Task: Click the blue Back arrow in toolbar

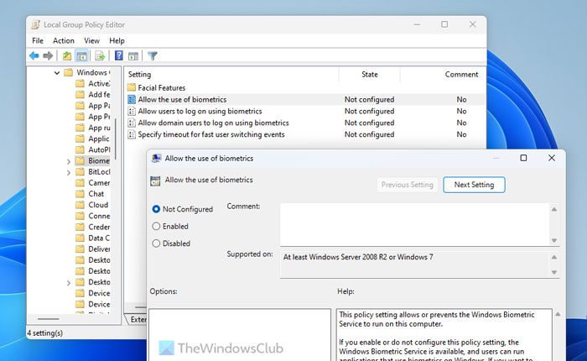Action: [34, 56]
